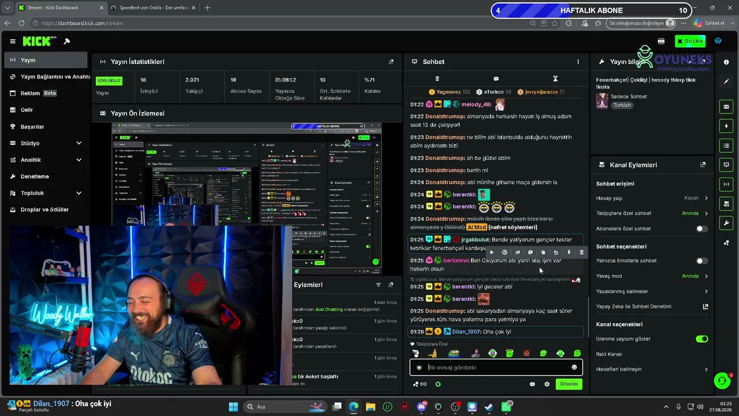Image resolution: width=739 pixels, height=416 pixels.
Task: Open external link for Yapay Zeka ile Sohbet Denetimi
Action: (x=705, y=307)
